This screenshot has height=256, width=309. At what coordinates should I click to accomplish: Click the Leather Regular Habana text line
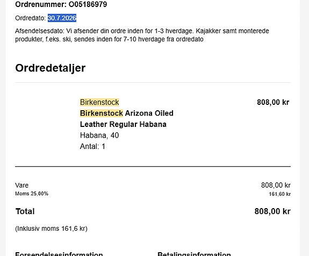tap(123, 124)
